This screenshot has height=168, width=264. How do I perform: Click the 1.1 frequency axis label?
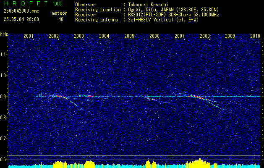click(x=4, y=55)
